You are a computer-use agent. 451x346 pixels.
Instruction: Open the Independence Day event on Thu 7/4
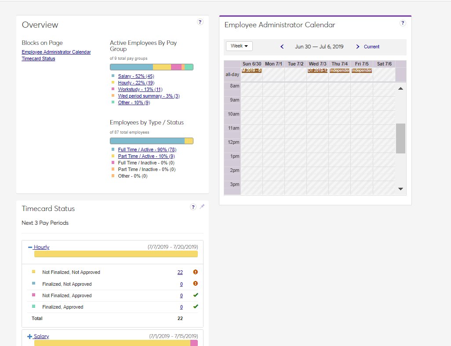tap(339, 70)
